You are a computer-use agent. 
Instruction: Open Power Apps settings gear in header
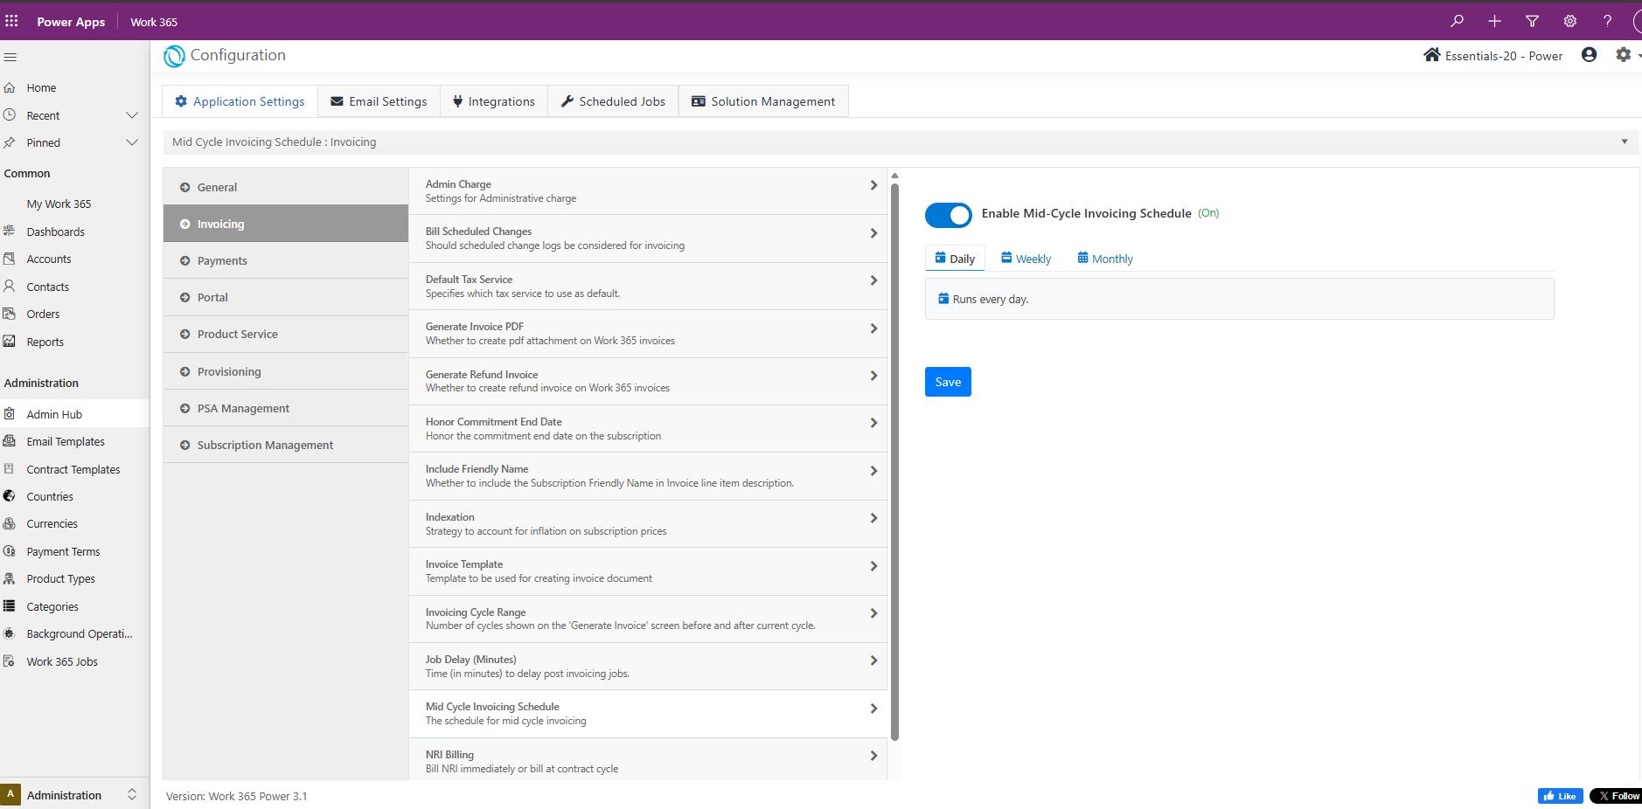1569,21
